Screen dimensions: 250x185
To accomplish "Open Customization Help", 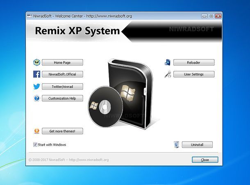I will pos(62,98).
